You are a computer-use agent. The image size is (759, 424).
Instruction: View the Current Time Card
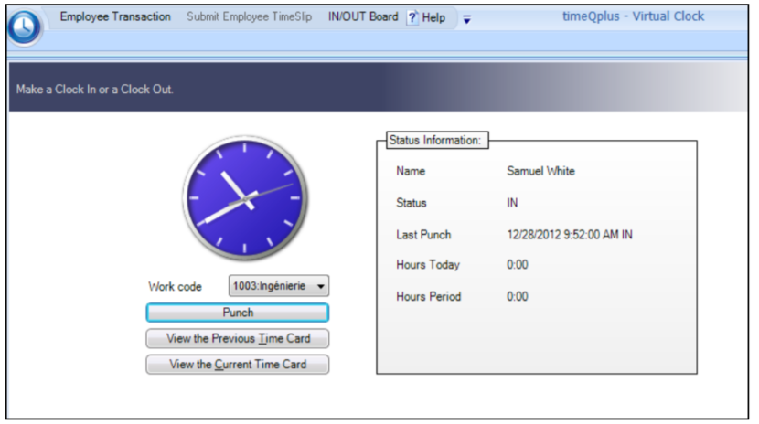pyautogui.click(x=238, y=364)
